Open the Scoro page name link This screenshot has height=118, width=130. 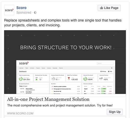[21, 8]
